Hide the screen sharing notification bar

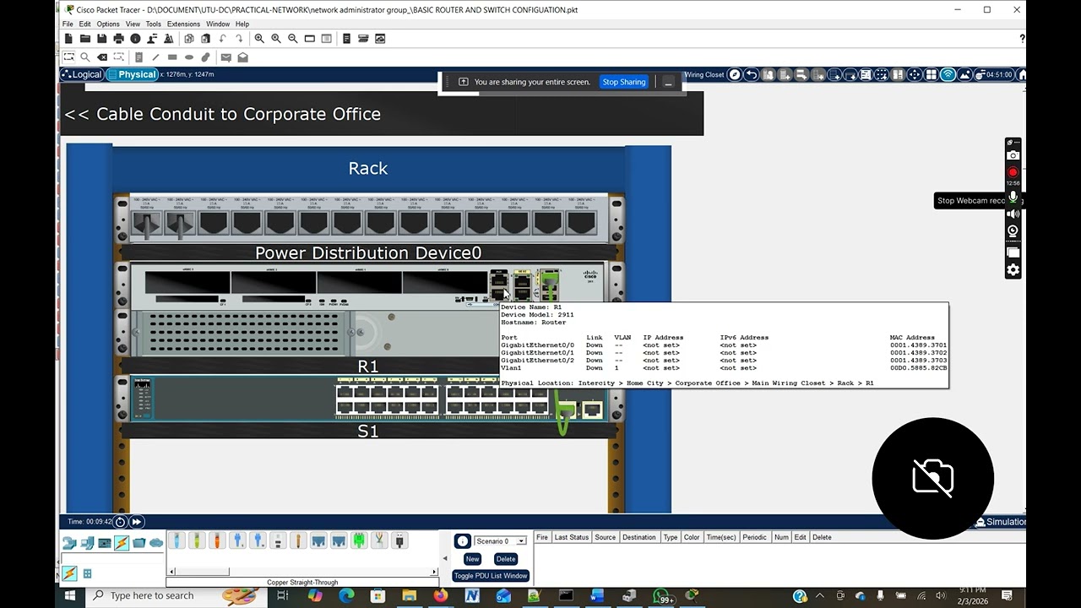[x=668, y=82]
